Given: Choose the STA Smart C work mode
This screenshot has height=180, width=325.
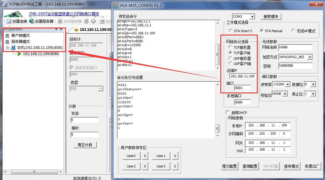Looking at the screenshot, I should [x=231, y=31].
